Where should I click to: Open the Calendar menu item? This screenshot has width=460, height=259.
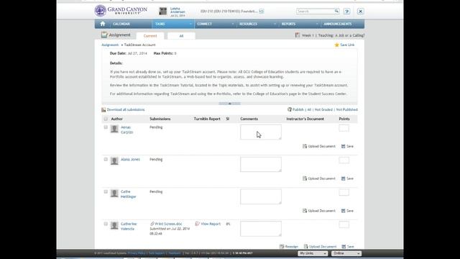tap(121, 24)
